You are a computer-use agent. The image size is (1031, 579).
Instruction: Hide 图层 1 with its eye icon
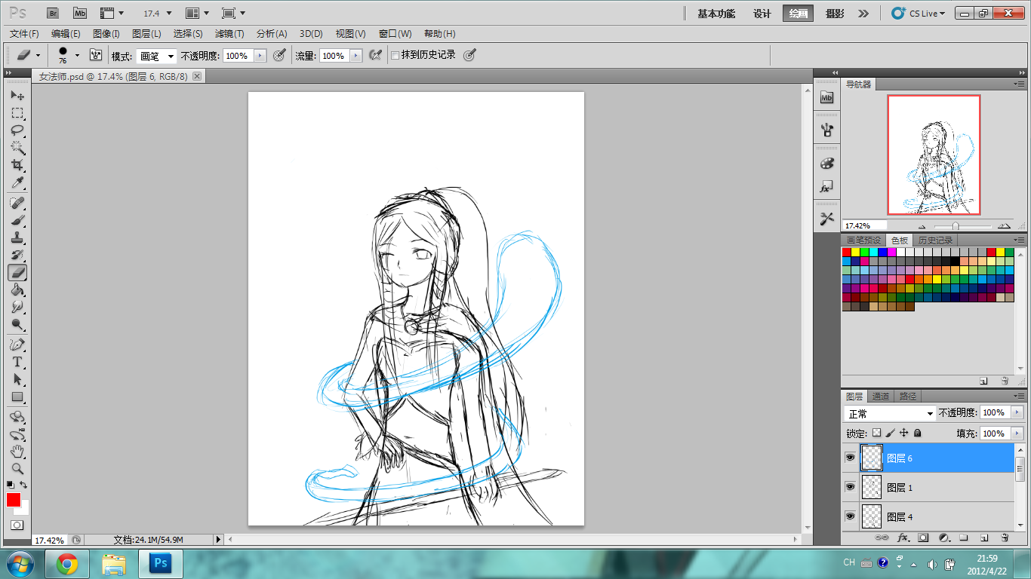pos(850,487)
